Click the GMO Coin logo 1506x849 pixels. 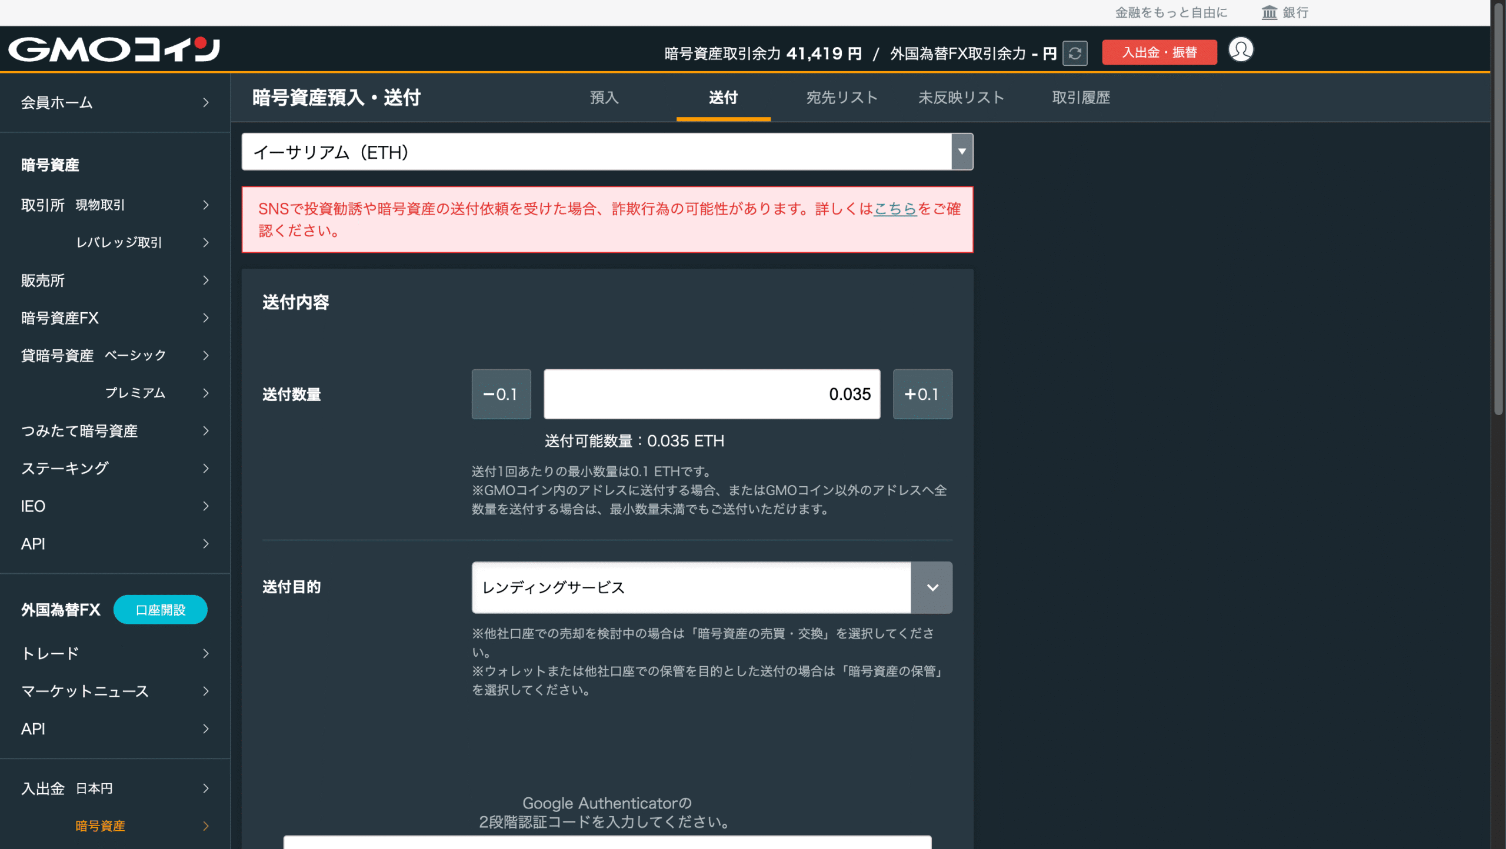(114, 49)
